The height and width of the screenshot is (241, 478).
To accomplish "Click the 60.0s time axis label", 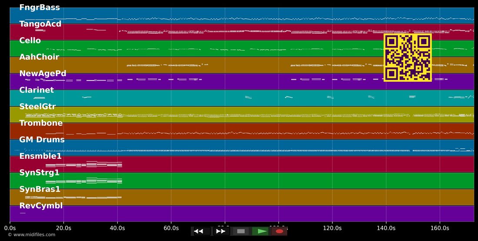I will (x=171, y=228).
